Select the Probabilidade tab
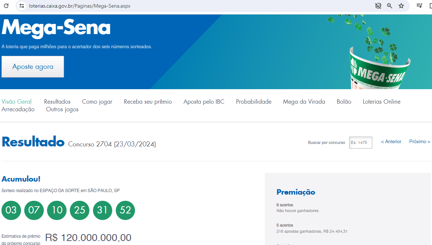This screenshot has width=432, height=245. click(x=254, y=101)
